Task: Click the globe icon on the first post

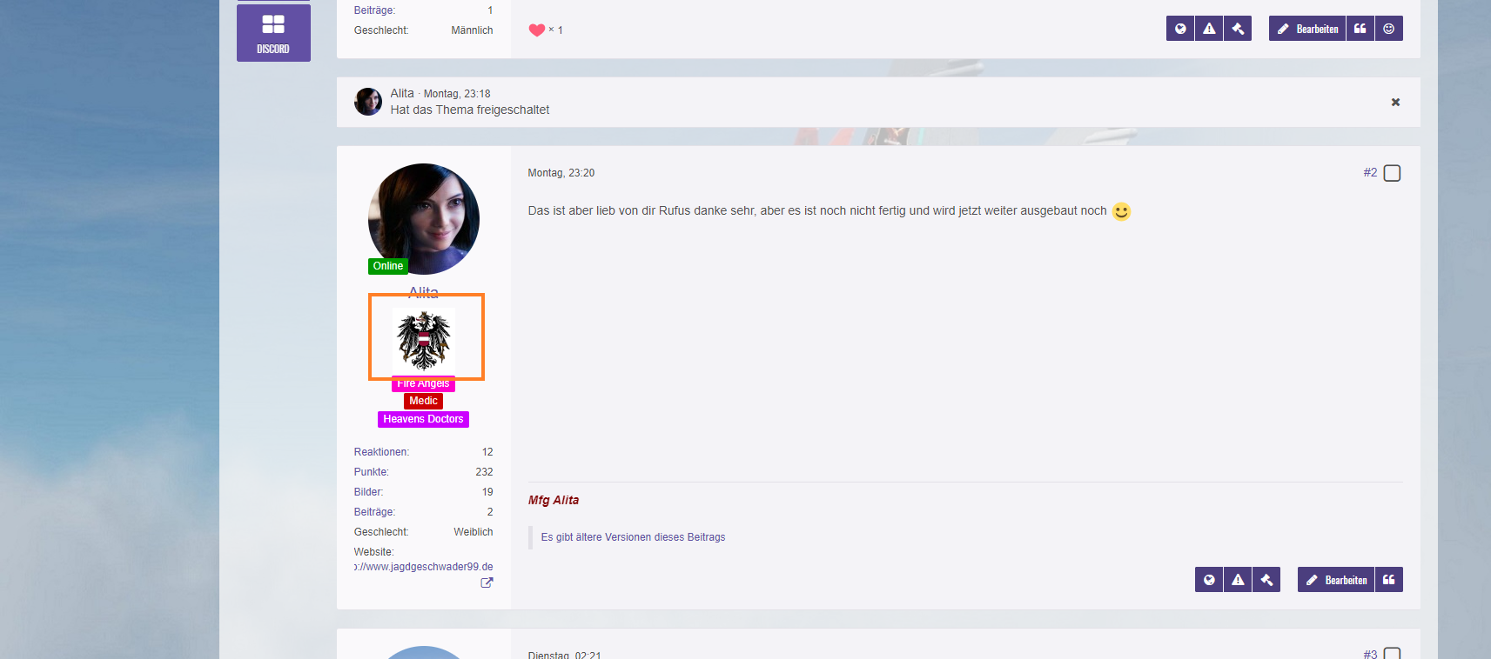Action: [1180, 29]
